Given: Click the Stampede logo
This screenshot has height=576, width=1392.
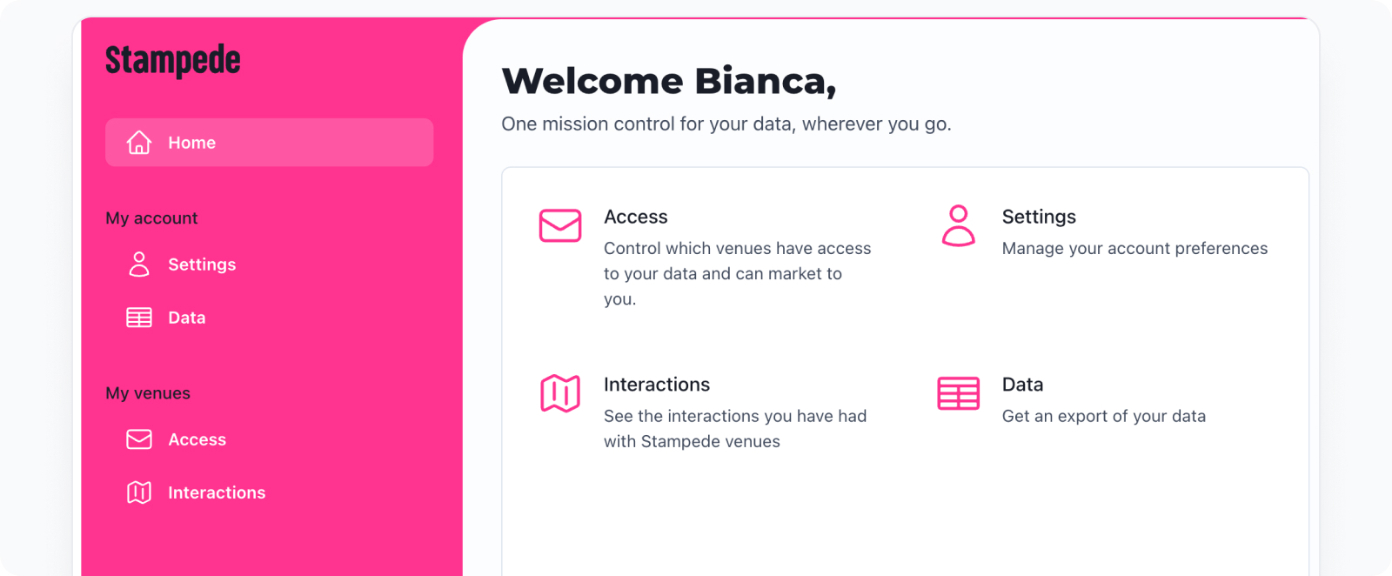Looking at the screenshot, I should pyautogui.click(x=173, y=61).
